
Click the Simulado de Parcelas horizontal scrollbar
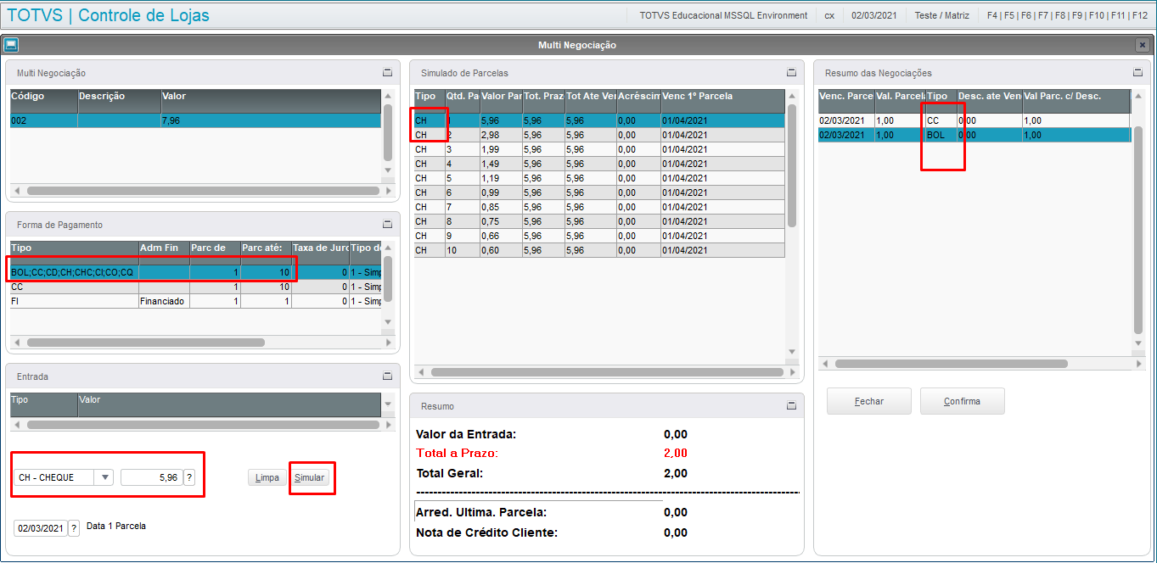coord(606,371)
